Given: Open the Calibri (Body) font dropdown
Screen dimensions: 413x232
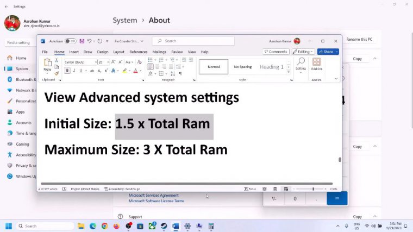Looking at the screenshot, I should pyautogui.click(x=96, y=62).
